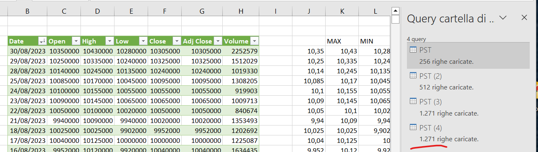Viewport: 538px width, 152px height.
Task: Expand the query pane options chevron
Action: [x=503, y=18]
